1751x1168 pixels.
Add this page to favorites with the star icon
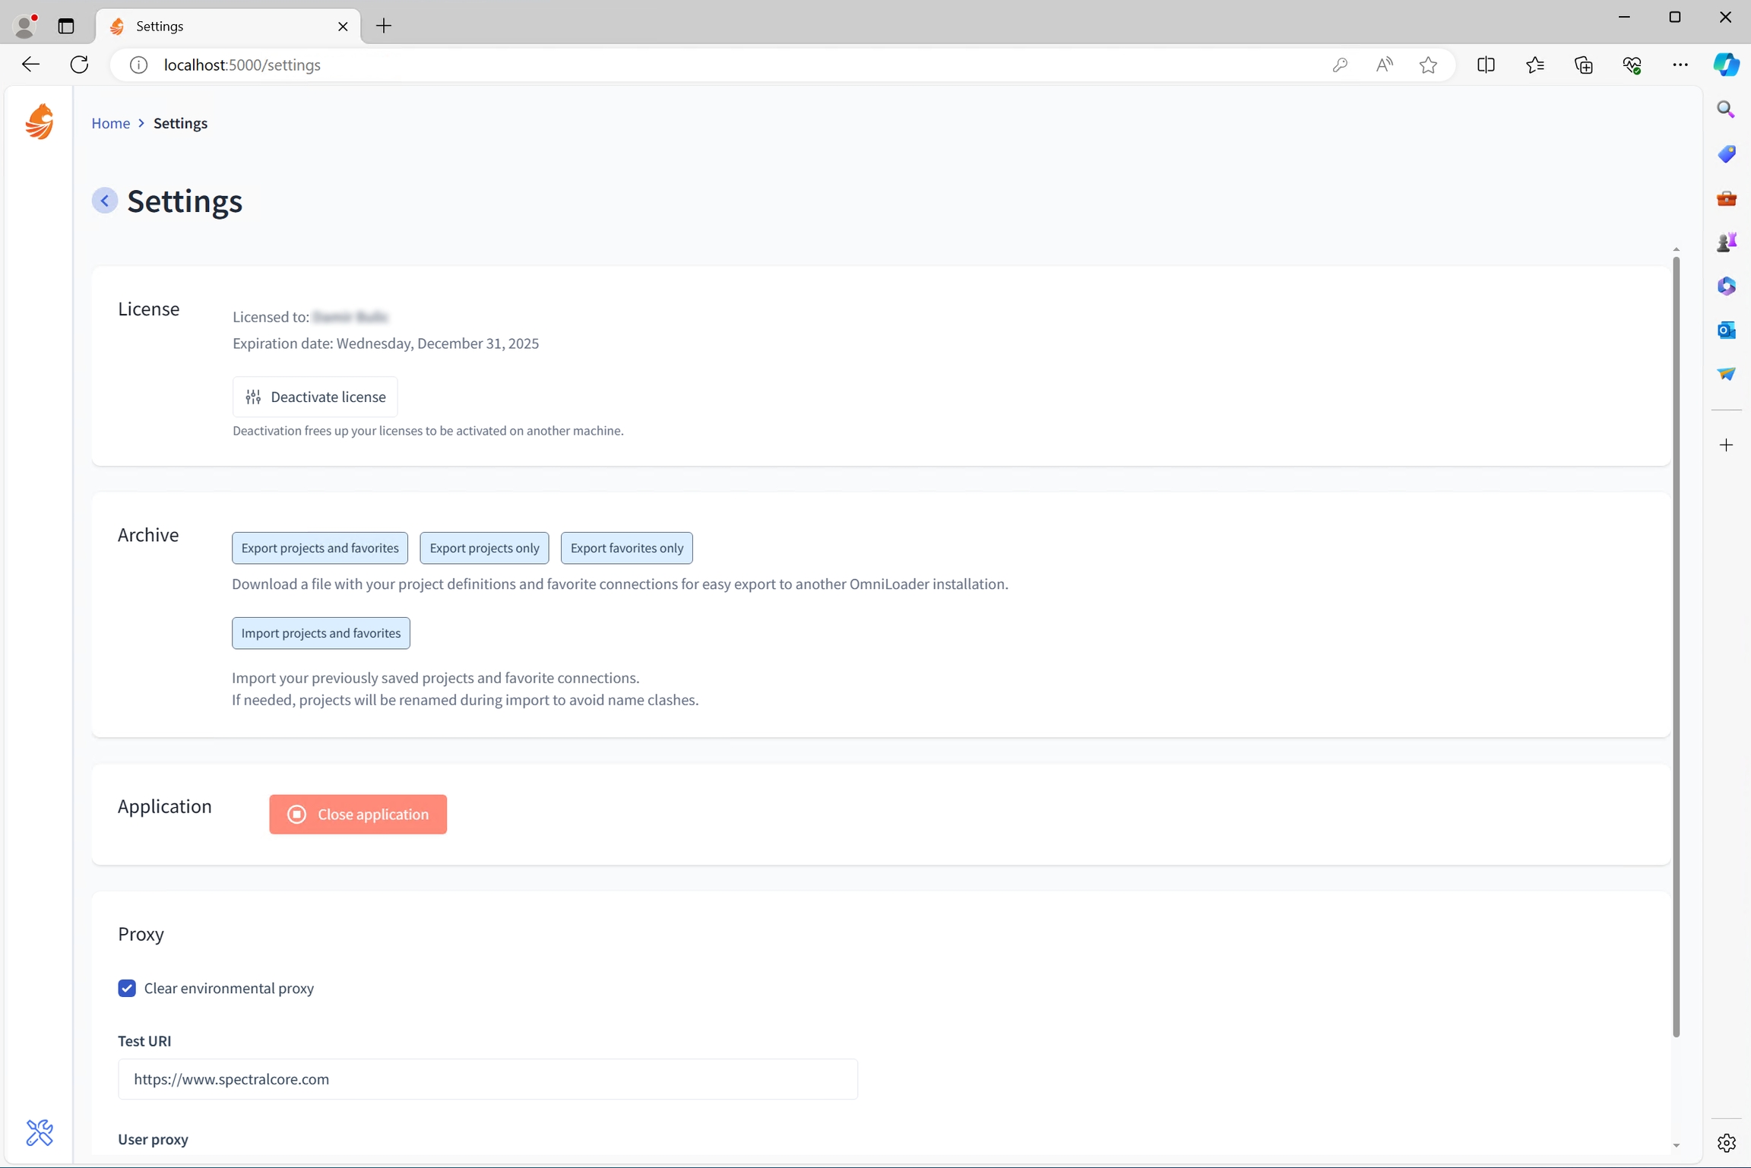pos(1428,65)
